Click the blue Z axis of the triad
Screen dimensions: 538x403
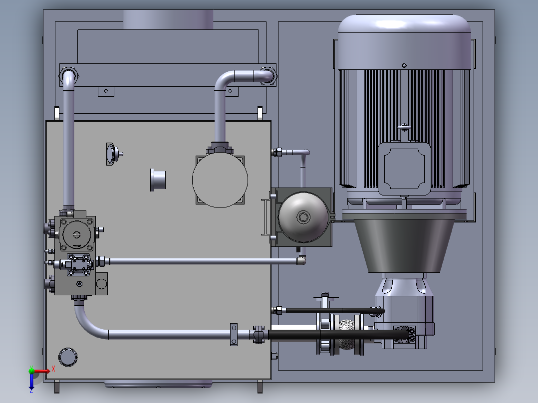31,382
